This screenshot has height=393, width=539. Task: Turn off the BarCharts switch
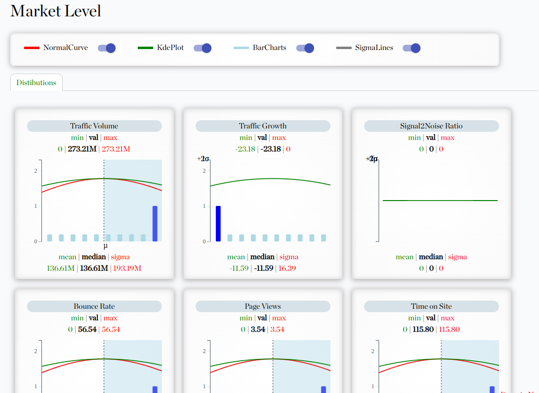[x=305, y=48]
